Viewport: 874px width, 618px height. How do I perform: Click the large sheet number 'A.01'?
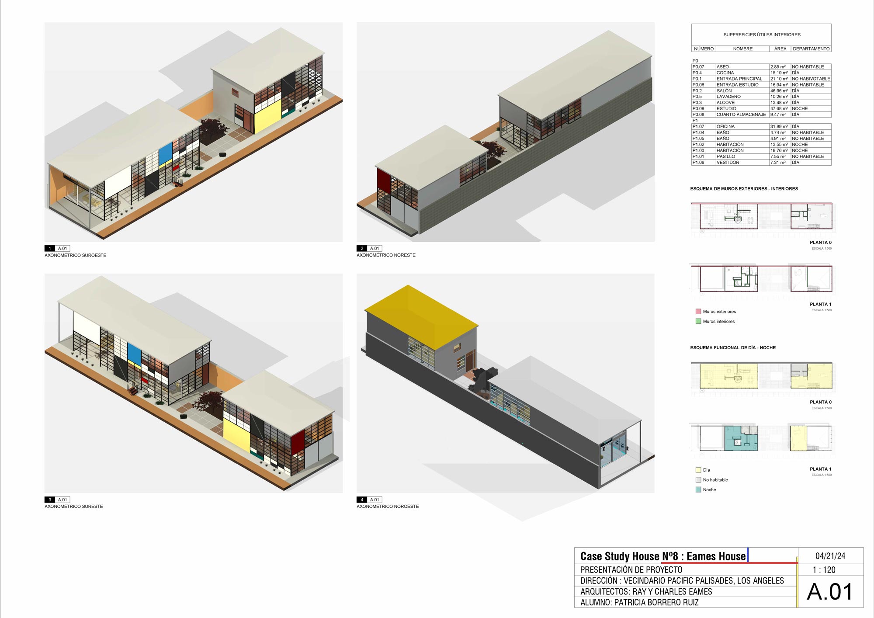pyautogui.click(x=829, y=592)
